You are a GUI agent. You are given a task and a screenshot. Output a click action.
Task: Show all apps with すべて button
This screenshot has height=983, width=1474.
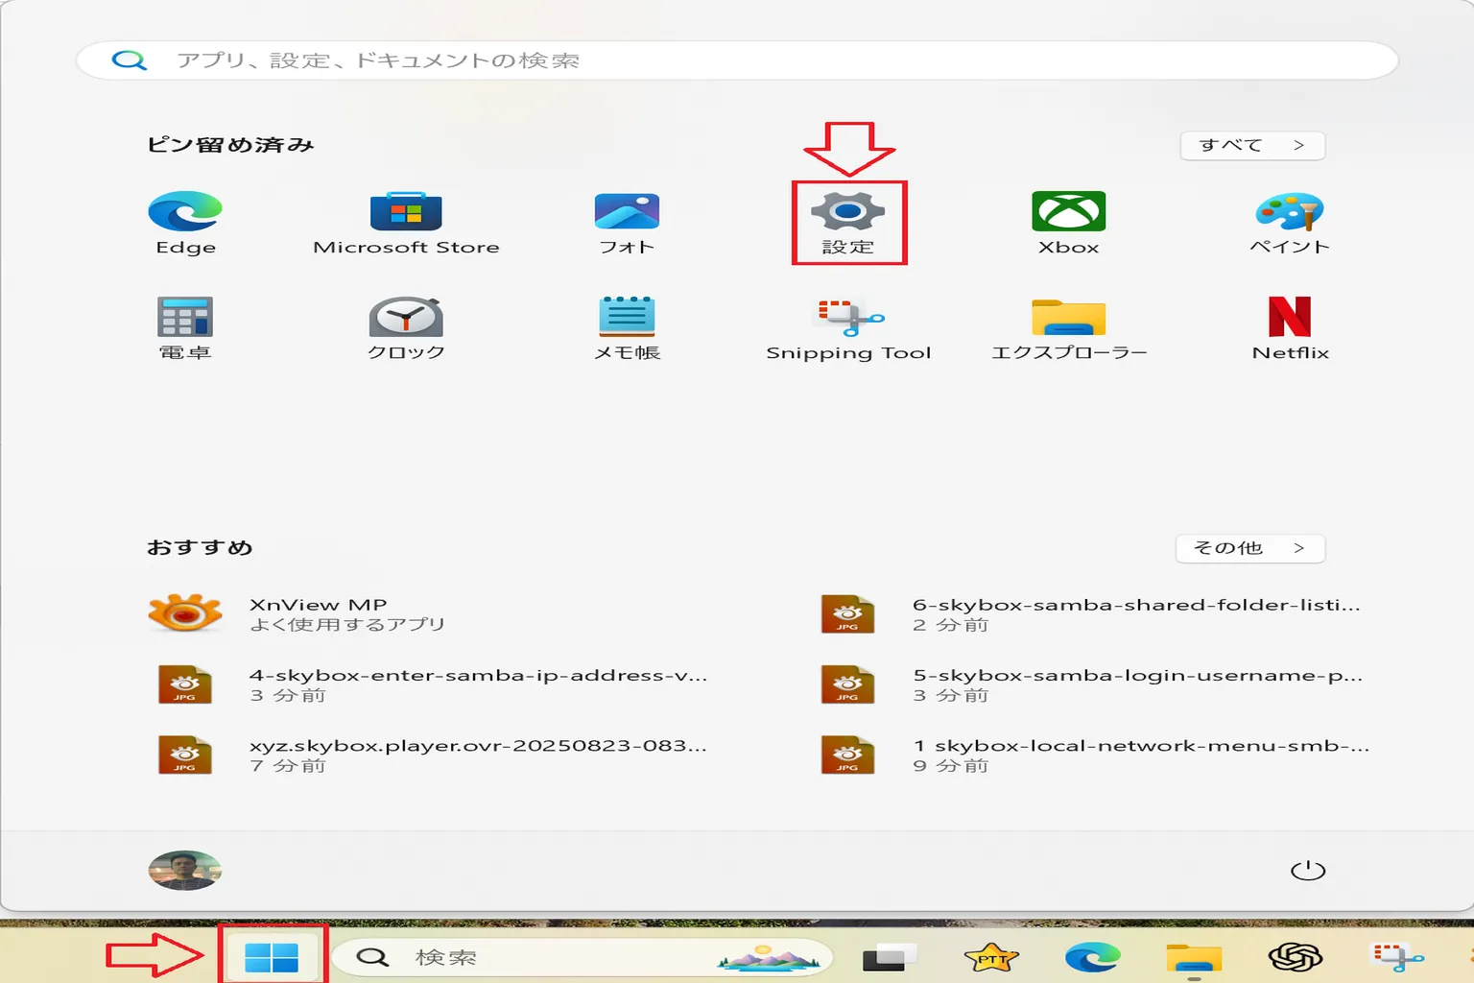click(x=1252, y=145)
